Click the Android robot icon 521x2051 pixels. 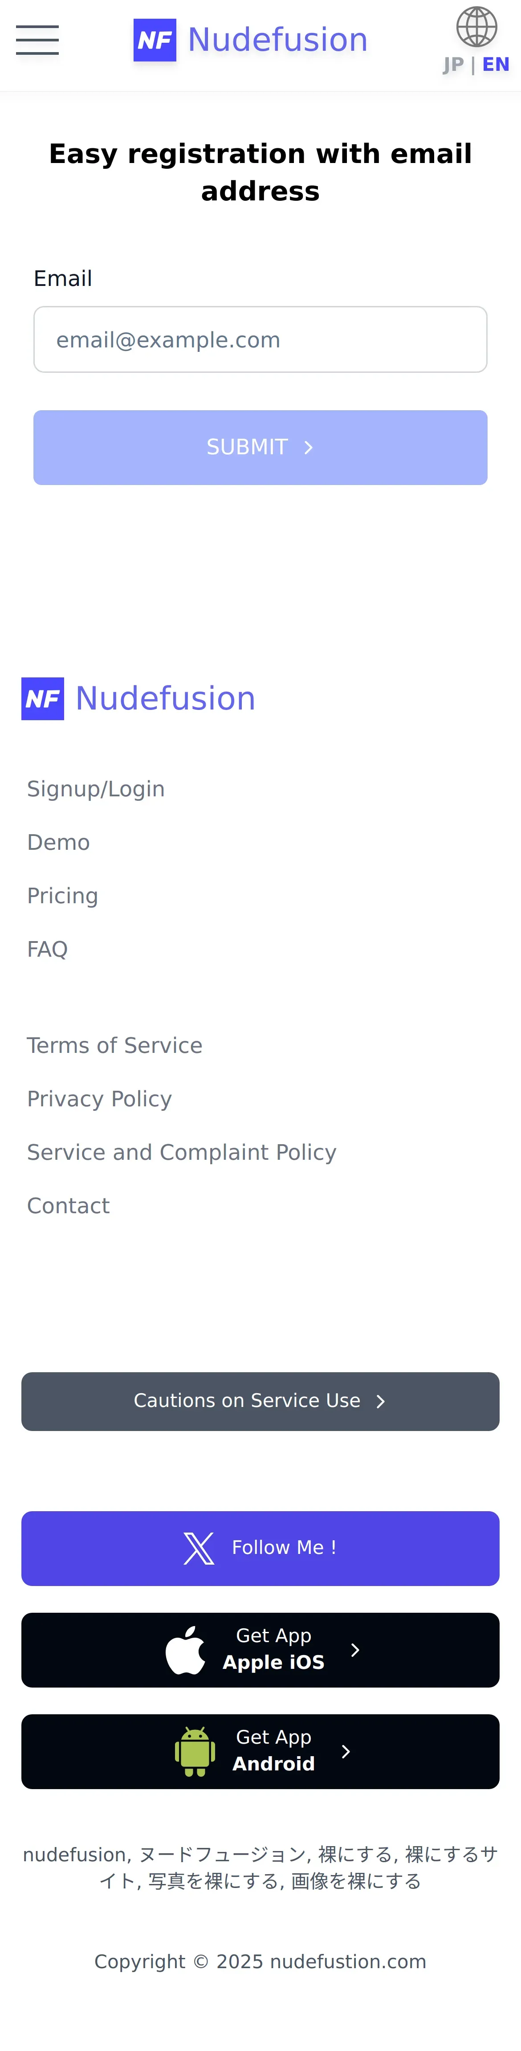coord(195,1752)
